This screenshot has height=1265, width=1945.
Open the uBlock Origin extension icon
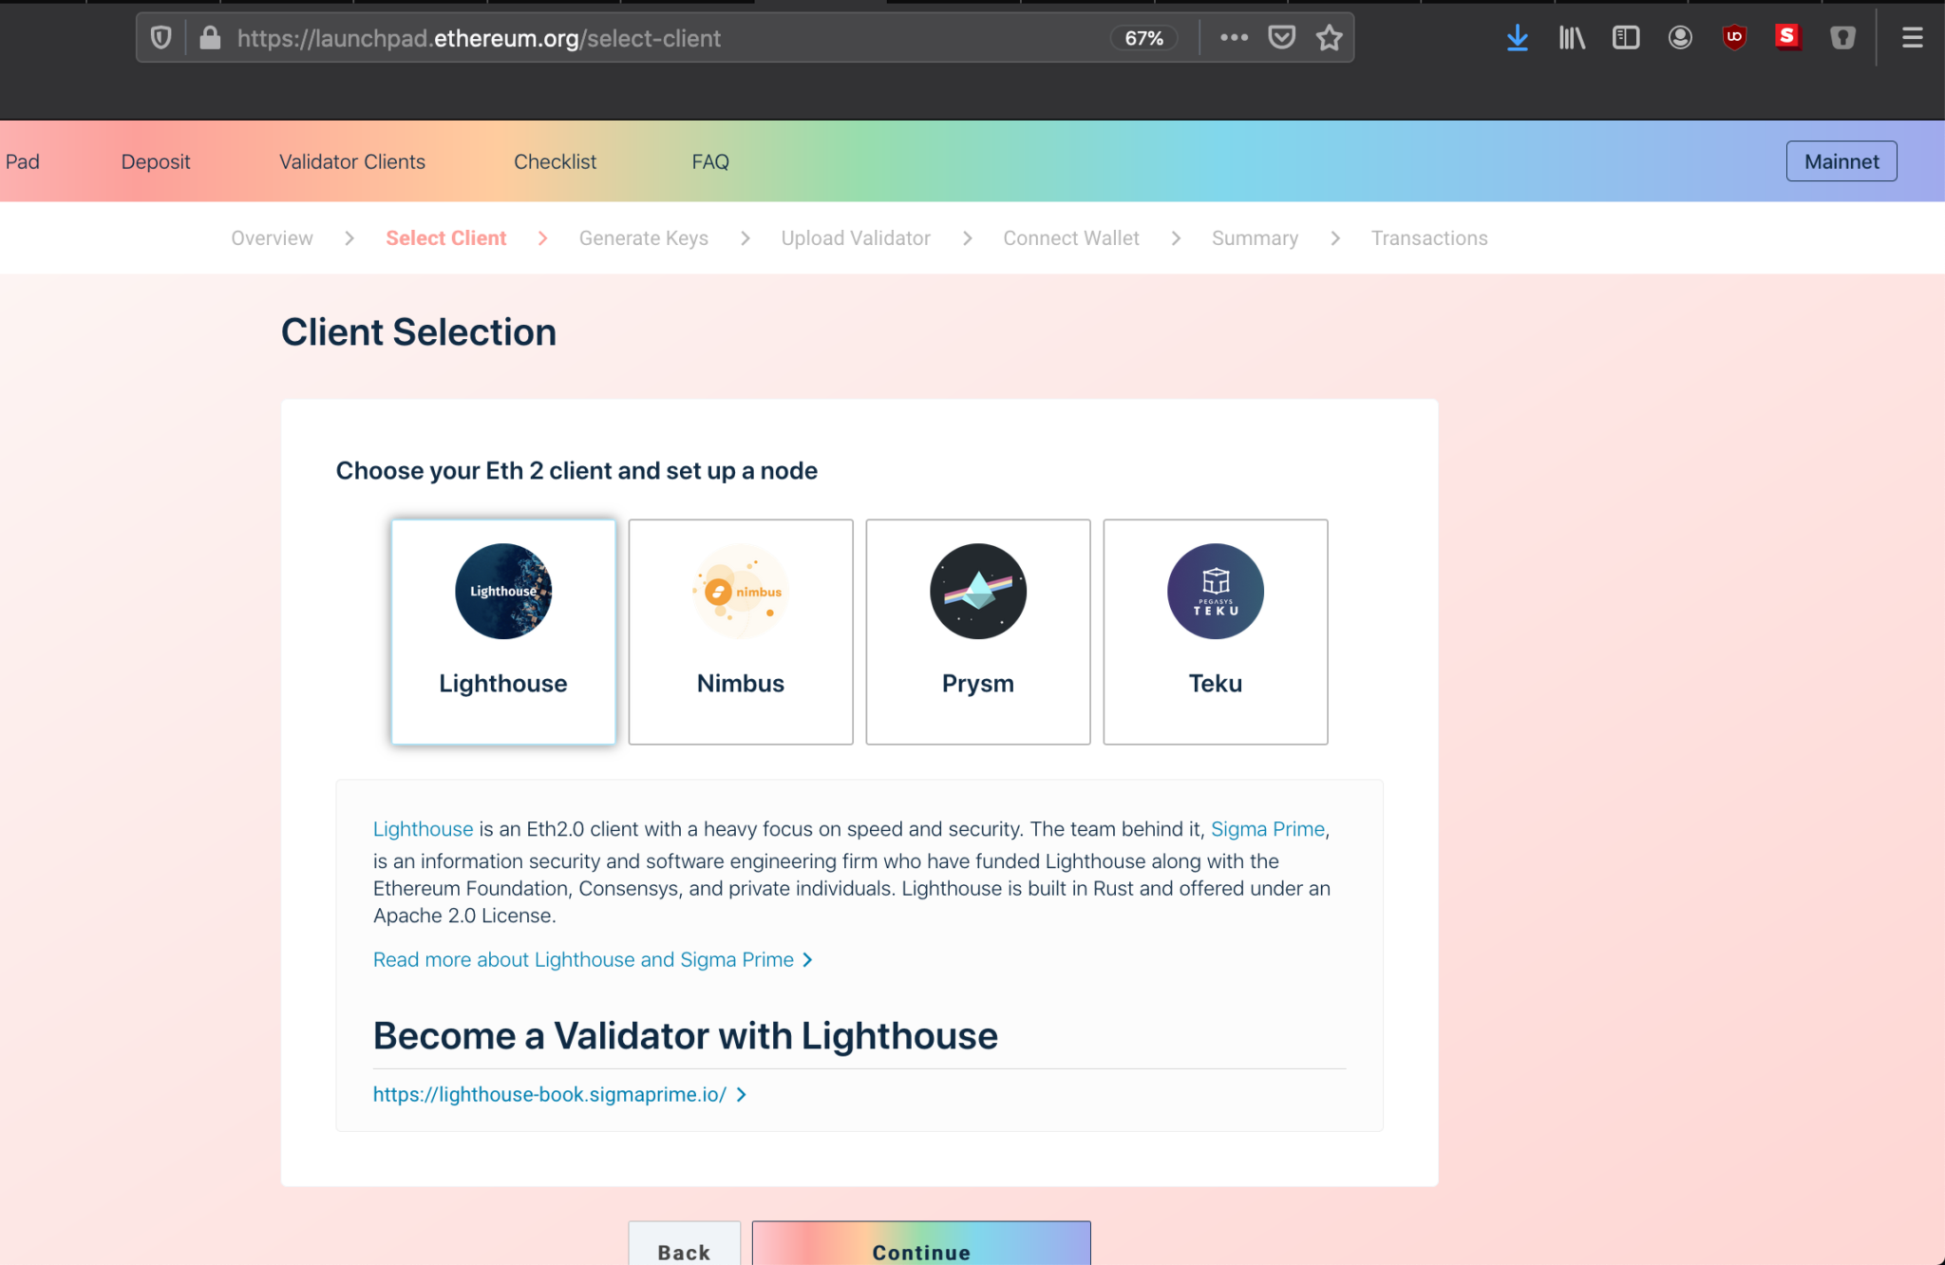pyautogui.click(x=1734, y=38)
